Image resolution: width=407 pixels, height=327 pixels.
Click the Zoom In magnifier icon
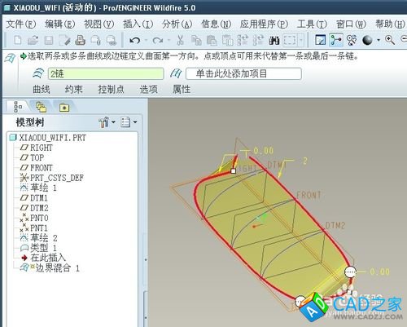tap(390, 40)
